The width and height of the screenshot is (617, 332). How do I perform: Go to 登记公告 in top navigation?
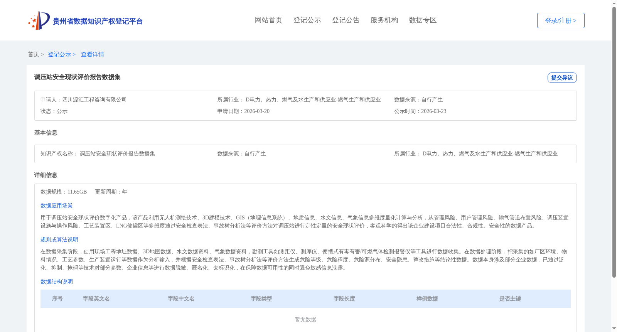346,20
